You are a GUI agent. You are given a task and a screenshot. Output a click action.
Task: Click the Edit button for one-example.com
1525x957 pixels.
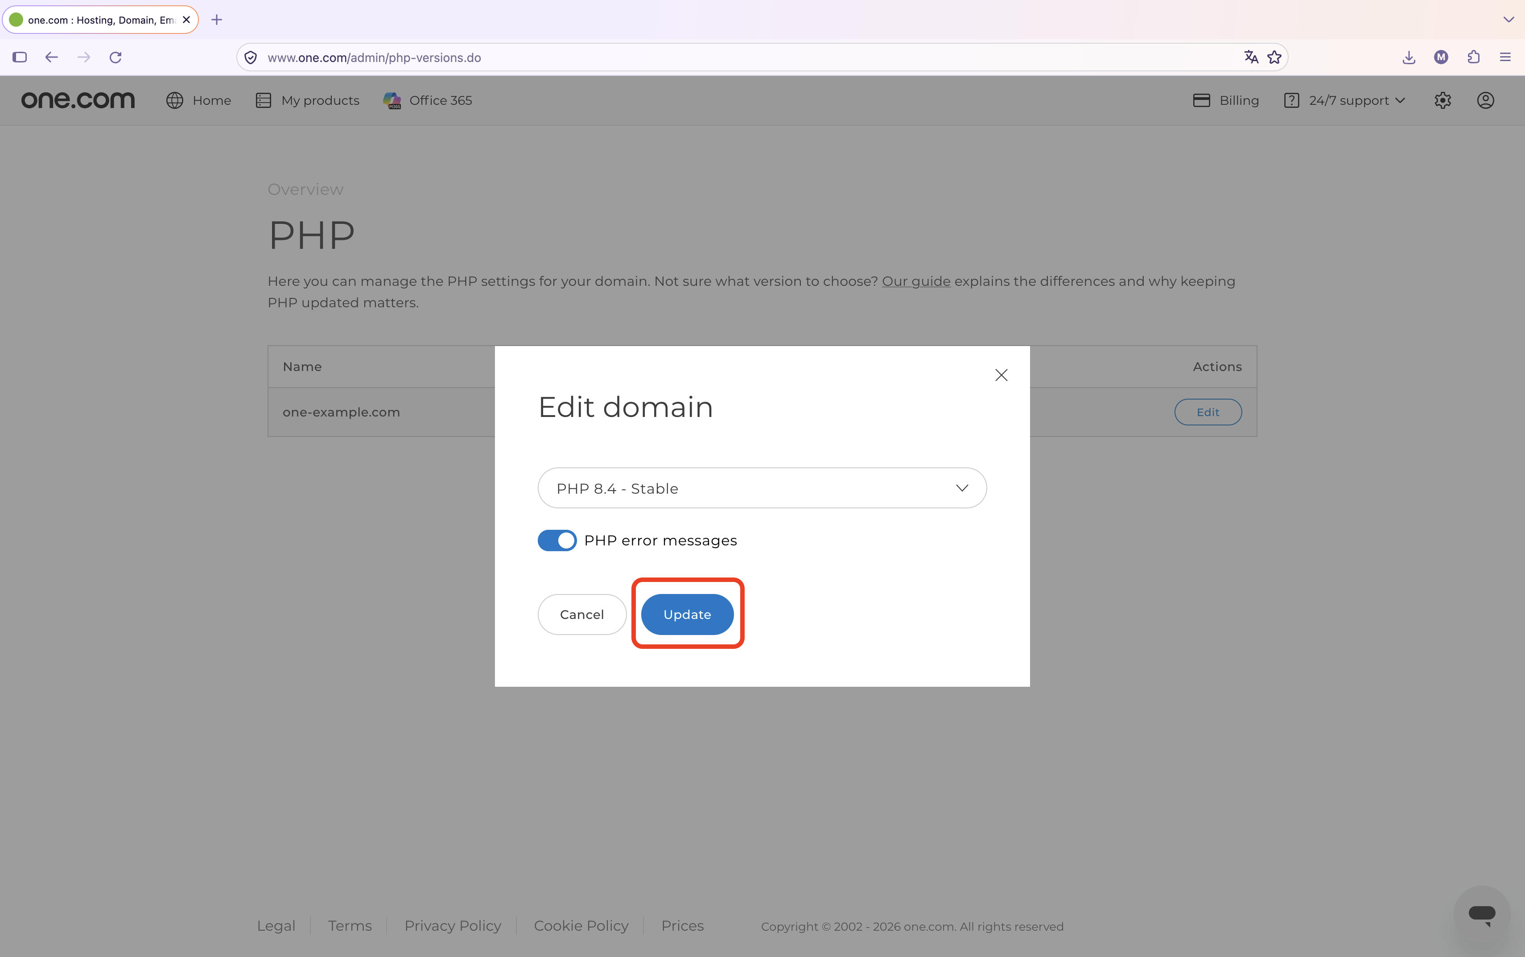(1208, 412)
